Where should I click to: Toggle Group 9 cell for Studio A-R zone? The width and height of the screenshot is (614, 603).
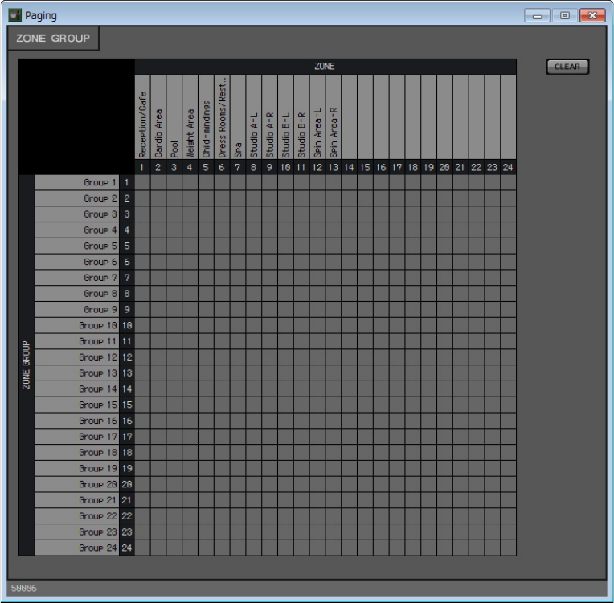click(270, 309)
